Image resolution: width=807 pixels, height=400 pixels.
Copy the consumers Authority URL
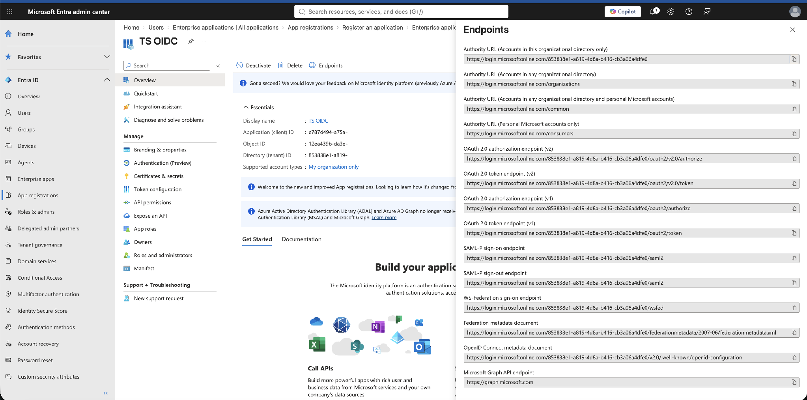point(794,134)
